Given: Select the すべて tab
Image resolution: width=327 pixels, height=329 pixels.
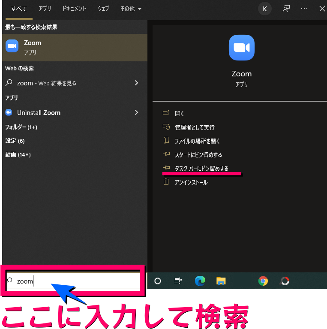Looking at the screenshot, I should point(19,9).
